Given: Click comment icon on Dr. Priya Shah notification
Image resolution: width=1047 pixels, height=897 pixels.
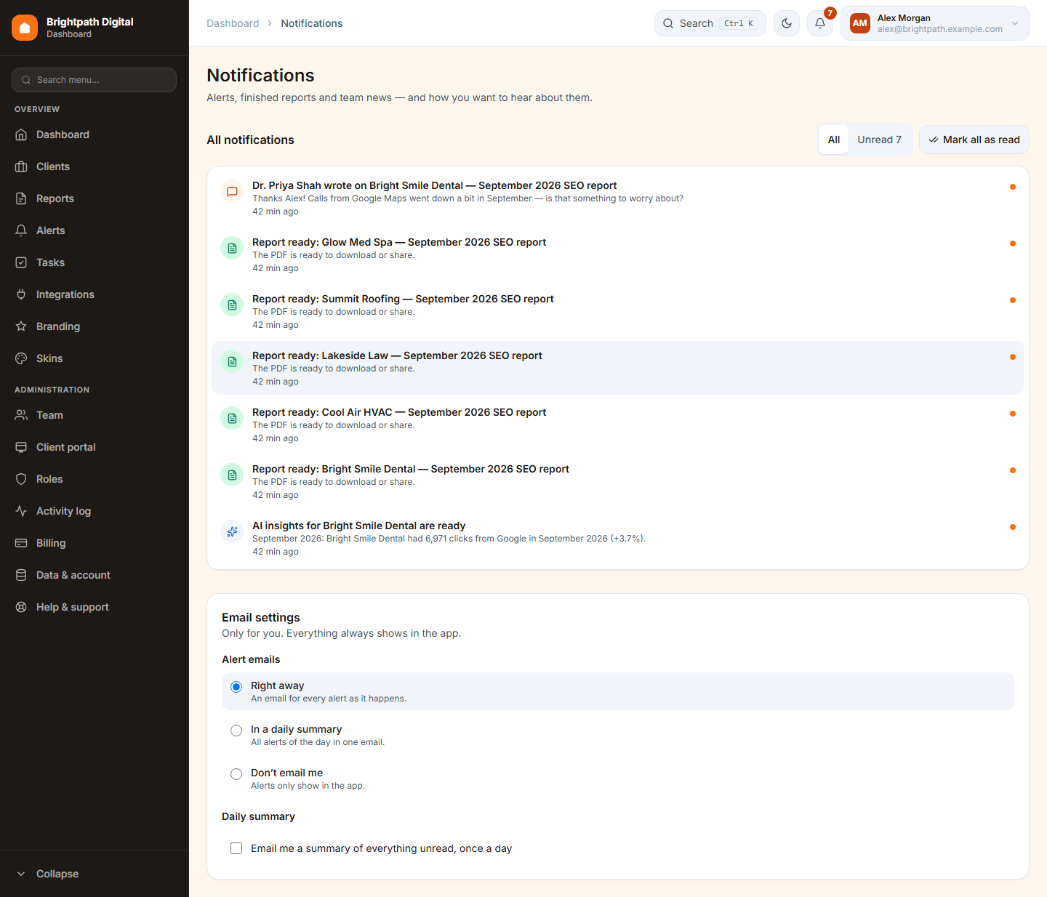Looking at the screenshot, I should pyautogui.click(x=232, y=192).
